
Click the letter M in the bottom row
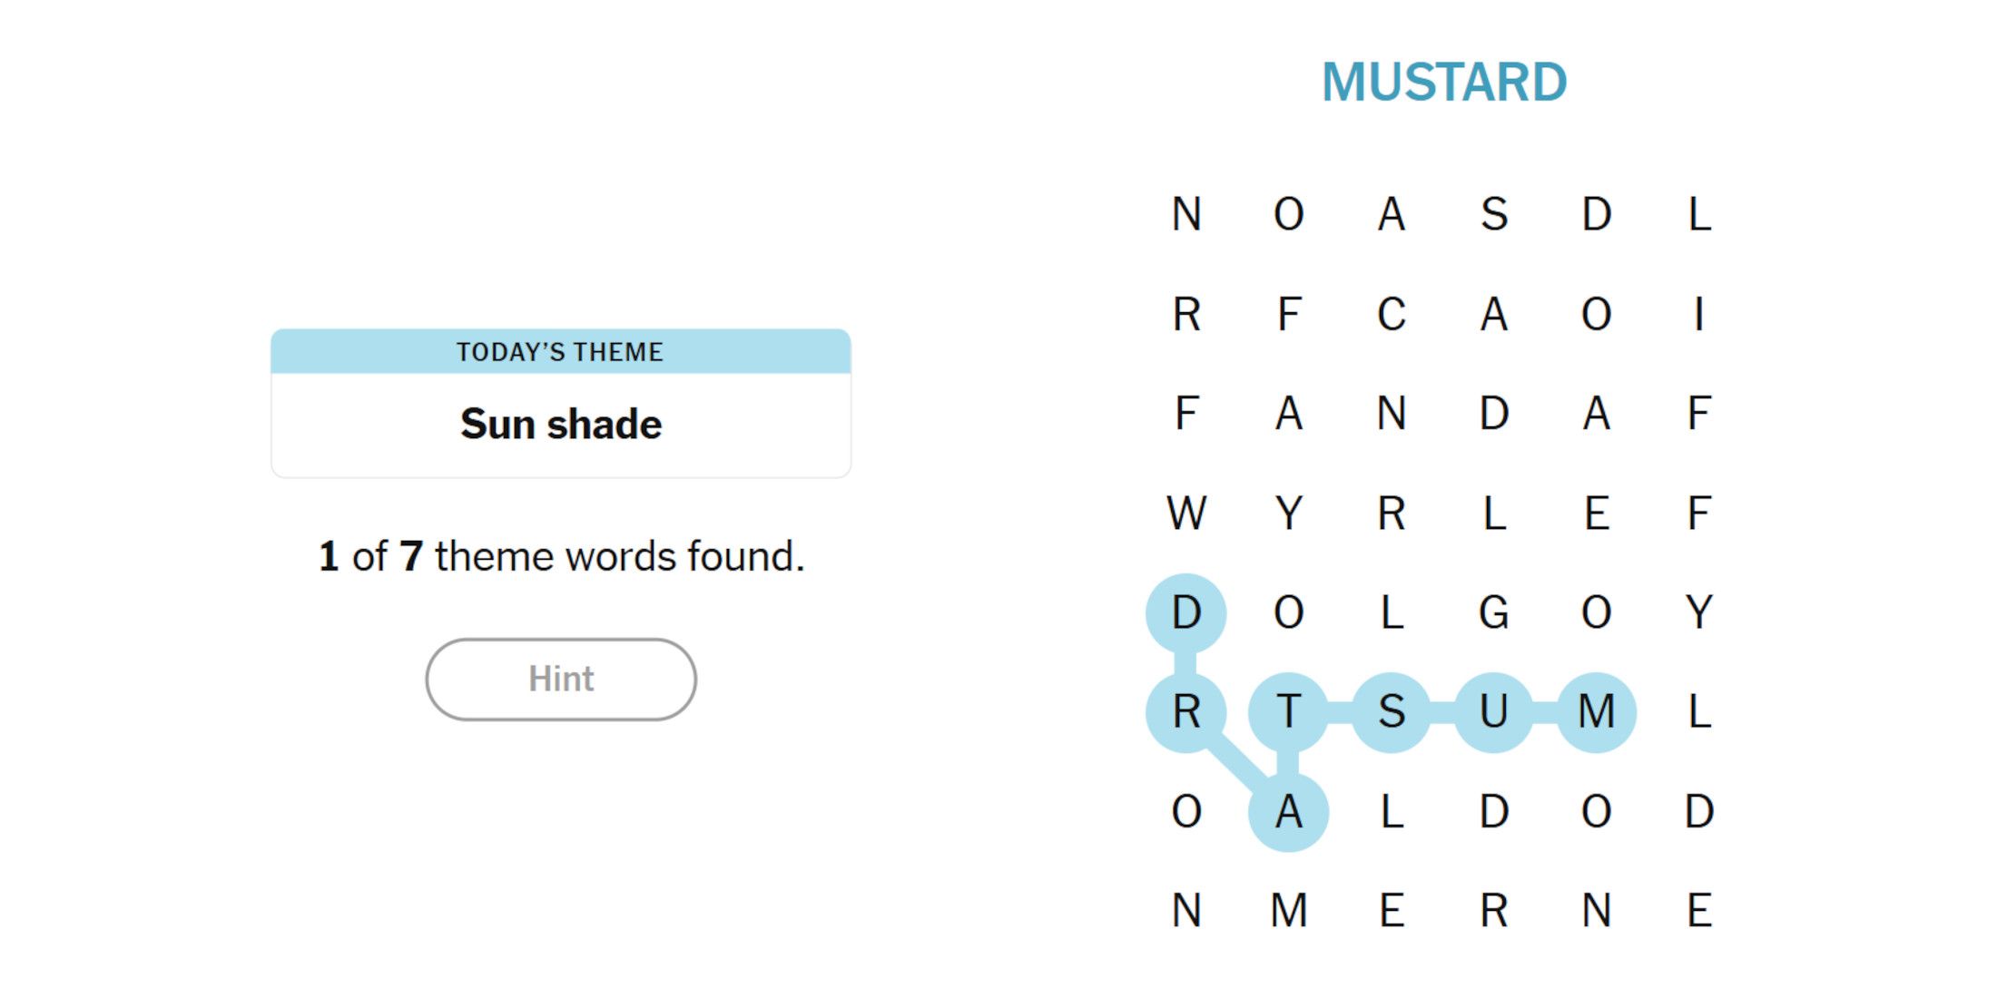pyautogui.click(x=1289, y=911)
